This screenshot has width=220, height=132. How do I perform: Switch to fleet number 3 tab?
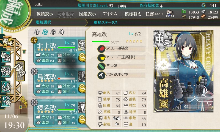click(53, 32)
